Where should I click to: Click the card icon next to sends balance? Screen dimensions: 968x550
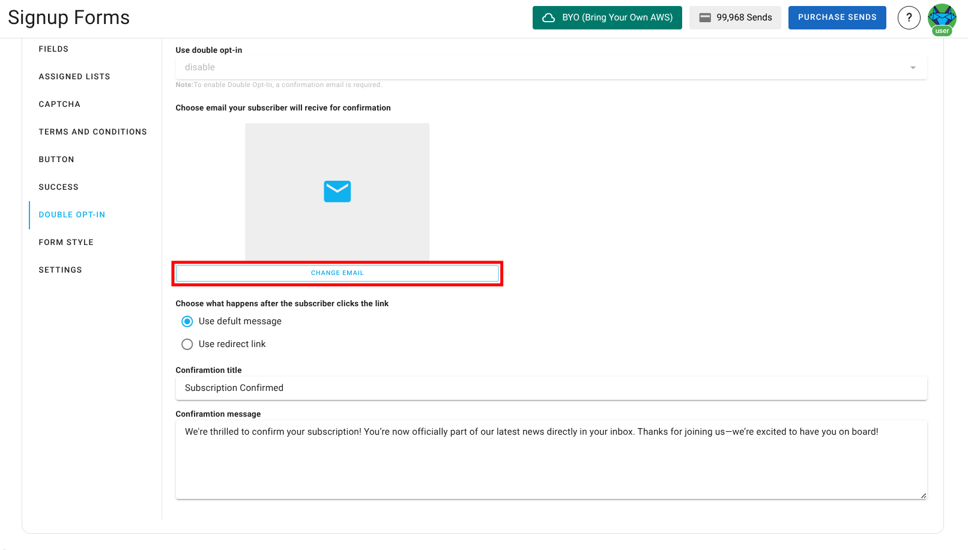pos(705,17)
